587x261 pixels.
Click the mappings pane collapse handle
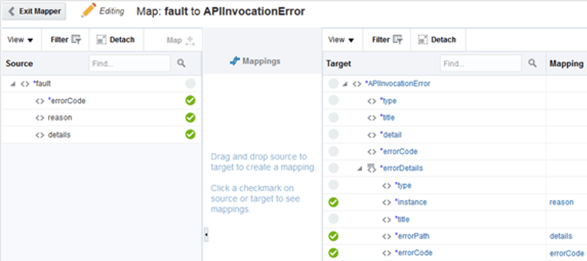[x=206, y=235]
